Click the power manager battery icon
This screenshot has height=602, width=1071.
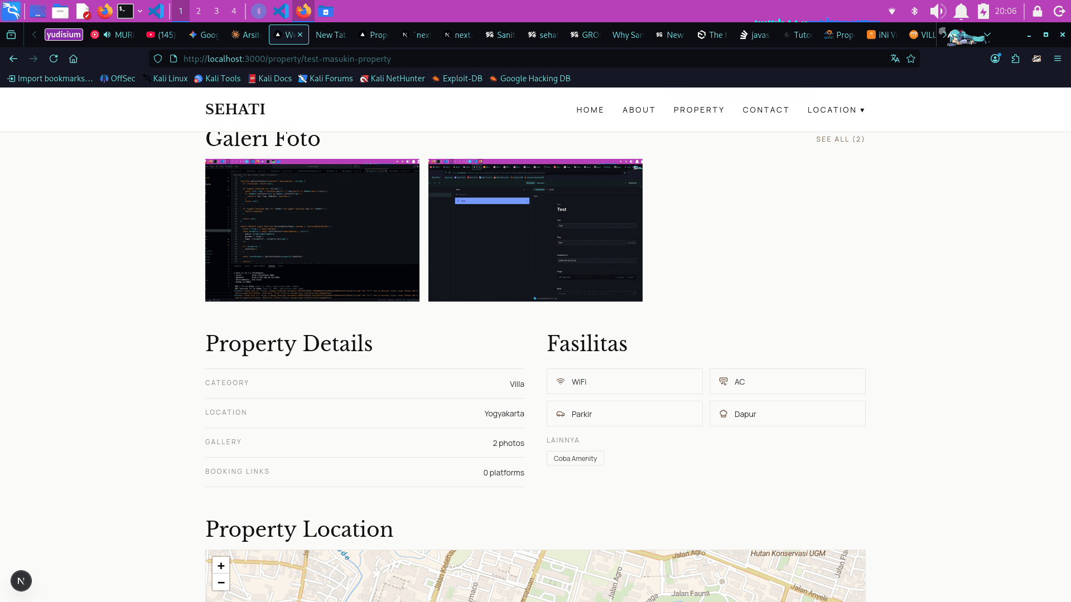click(x=983, y=11)
